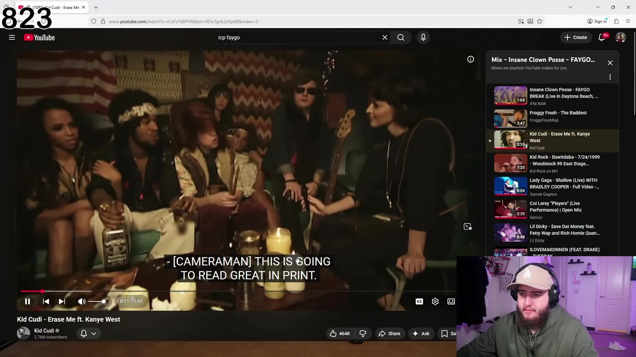Expand the subscription notification bell dropdown
636x357 pixels.
pyautogui.click(x=88, y=334)
